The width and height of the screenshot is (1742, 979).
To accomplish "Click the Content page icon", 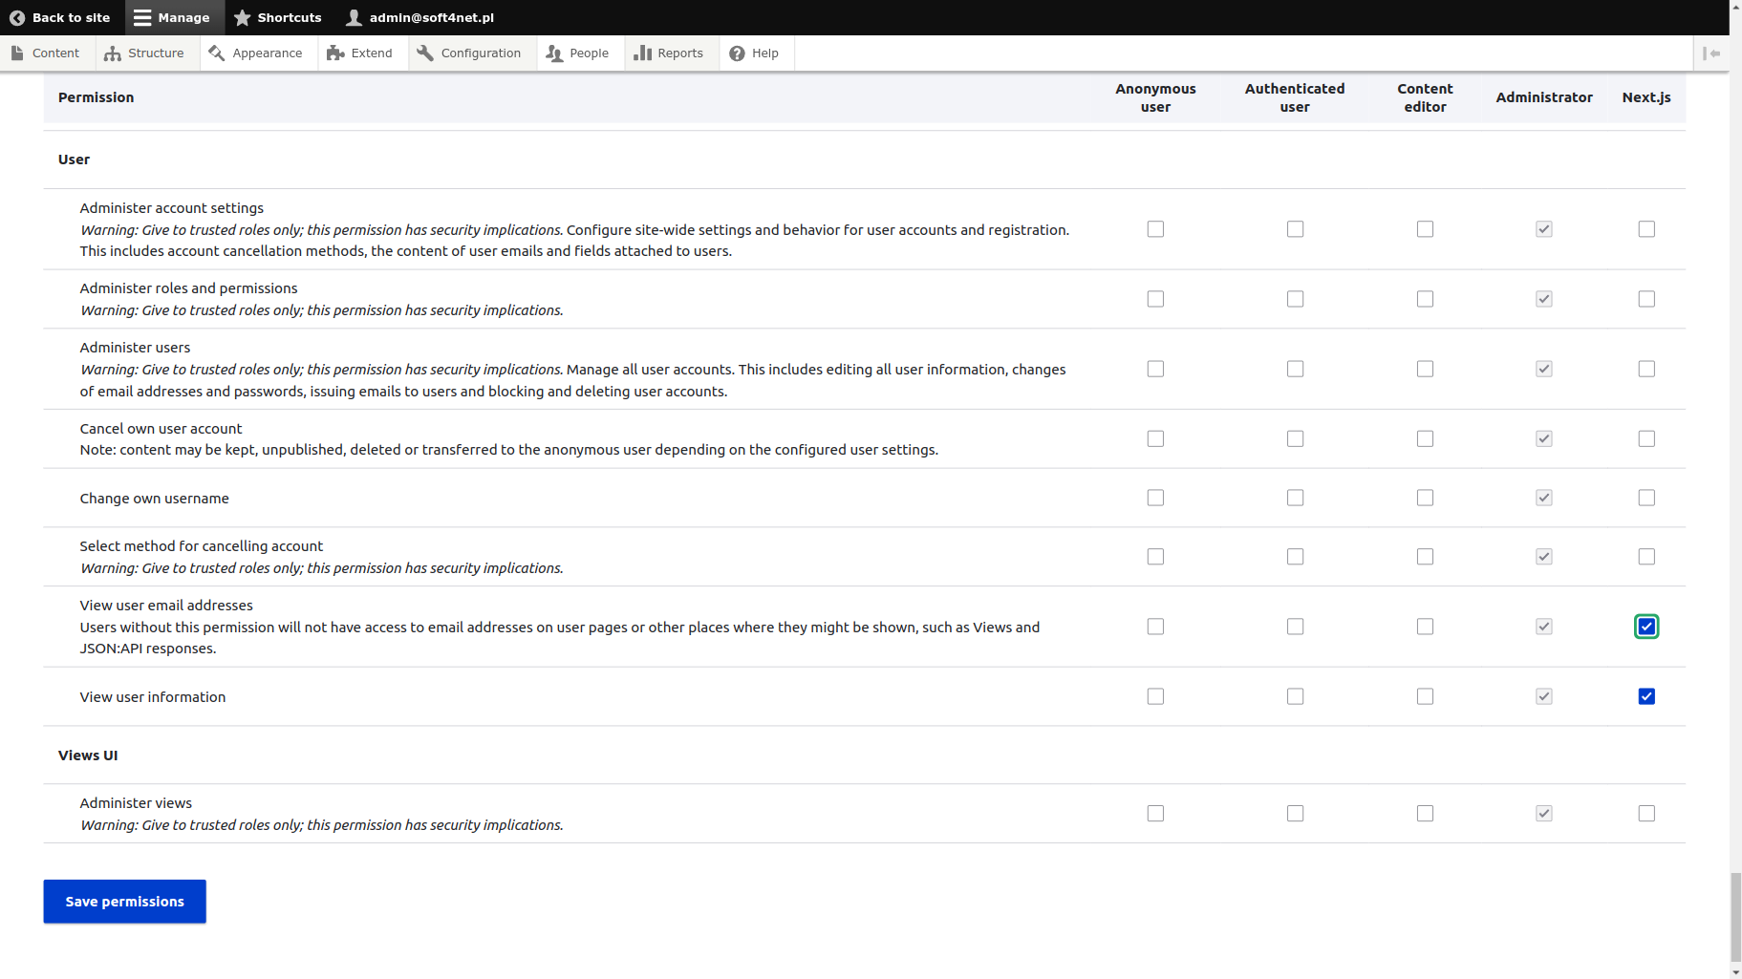I will point(17,53).
